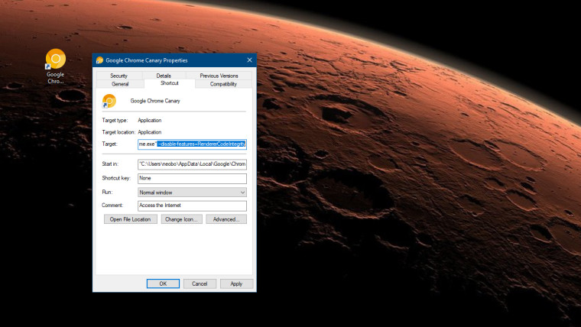Click the Cancel button
This screenshot has height=327, width=581.
coord(200,283)
